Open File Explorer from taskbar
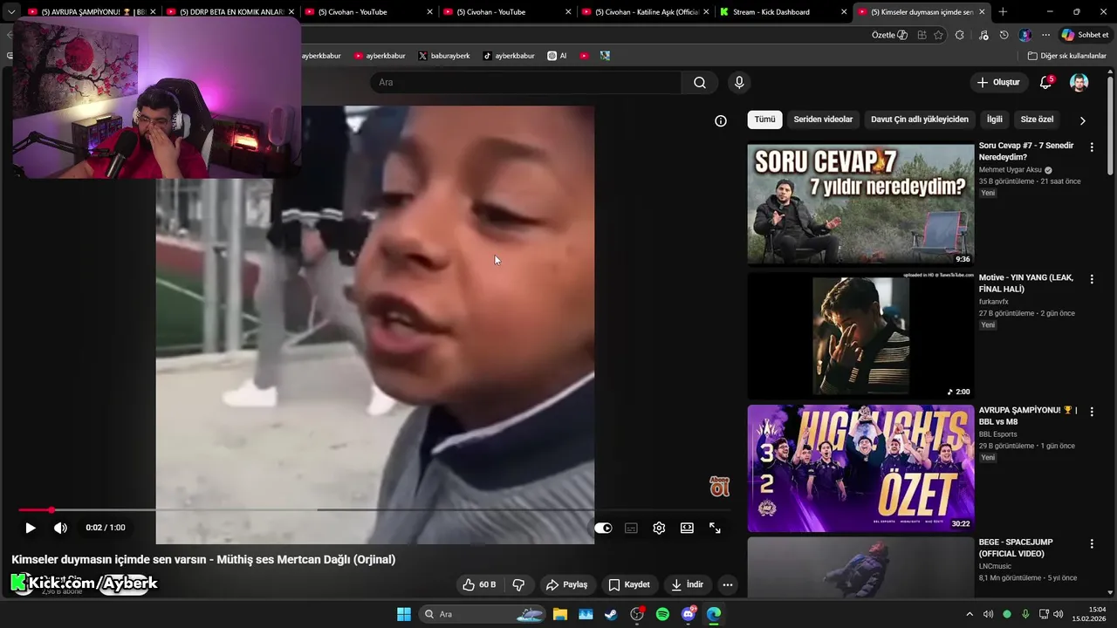Viewport: 1117px width, 628px height. click(x=559, y=614)
